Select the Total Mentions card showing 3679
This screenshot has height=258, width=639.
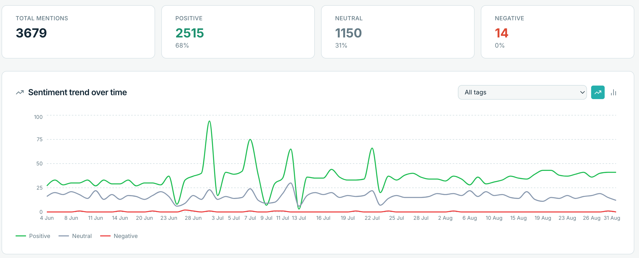78,32
